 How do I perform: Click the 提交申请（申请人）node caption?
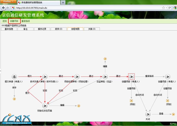tap(14, 82)
